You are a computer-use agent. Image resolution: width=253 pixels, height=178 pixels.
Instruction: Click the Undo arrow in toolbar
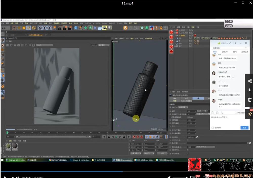[3, 28]
